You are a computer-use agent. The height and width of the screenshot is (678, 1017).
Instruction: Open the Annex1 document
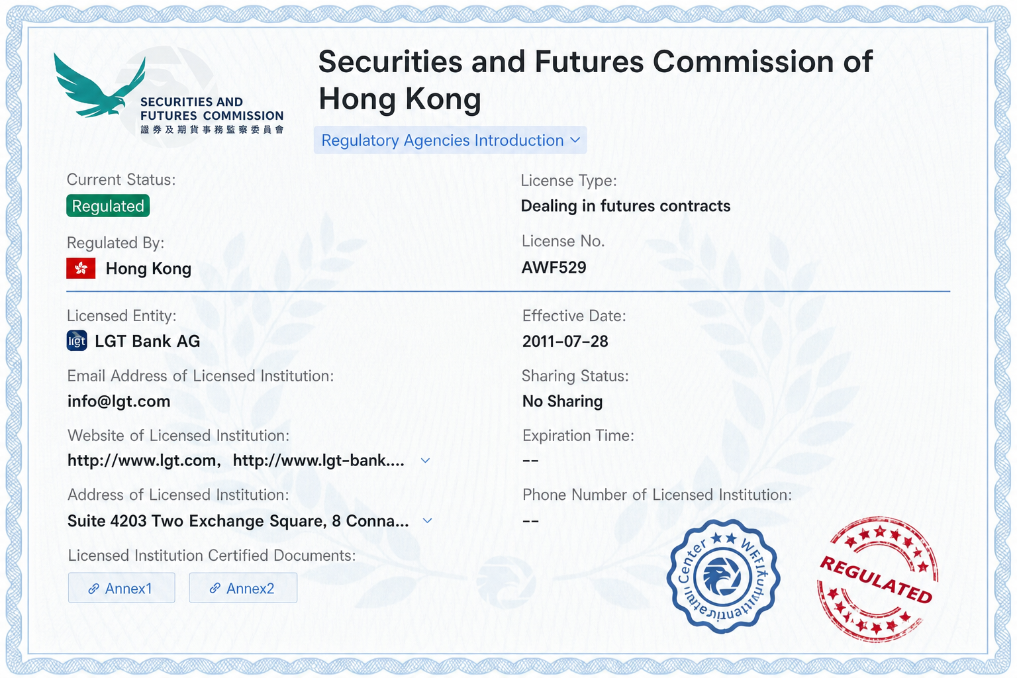pos(122,588)
